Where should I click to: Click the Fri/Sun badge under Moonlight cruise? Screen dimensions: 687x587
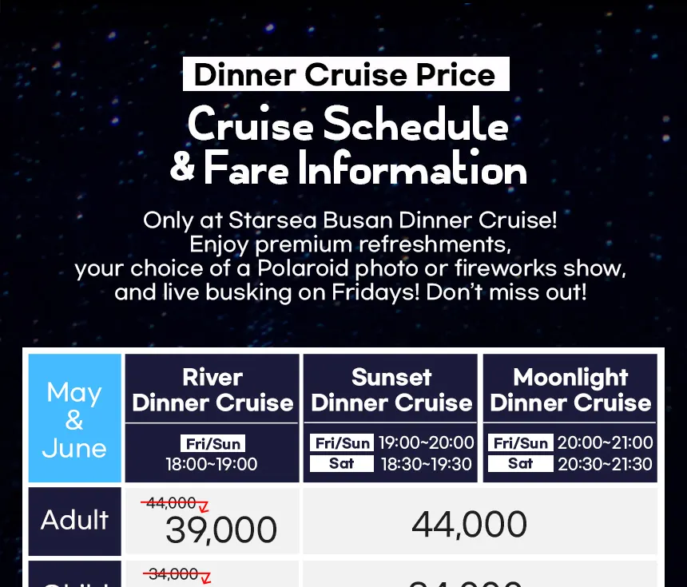coord(521,442)
